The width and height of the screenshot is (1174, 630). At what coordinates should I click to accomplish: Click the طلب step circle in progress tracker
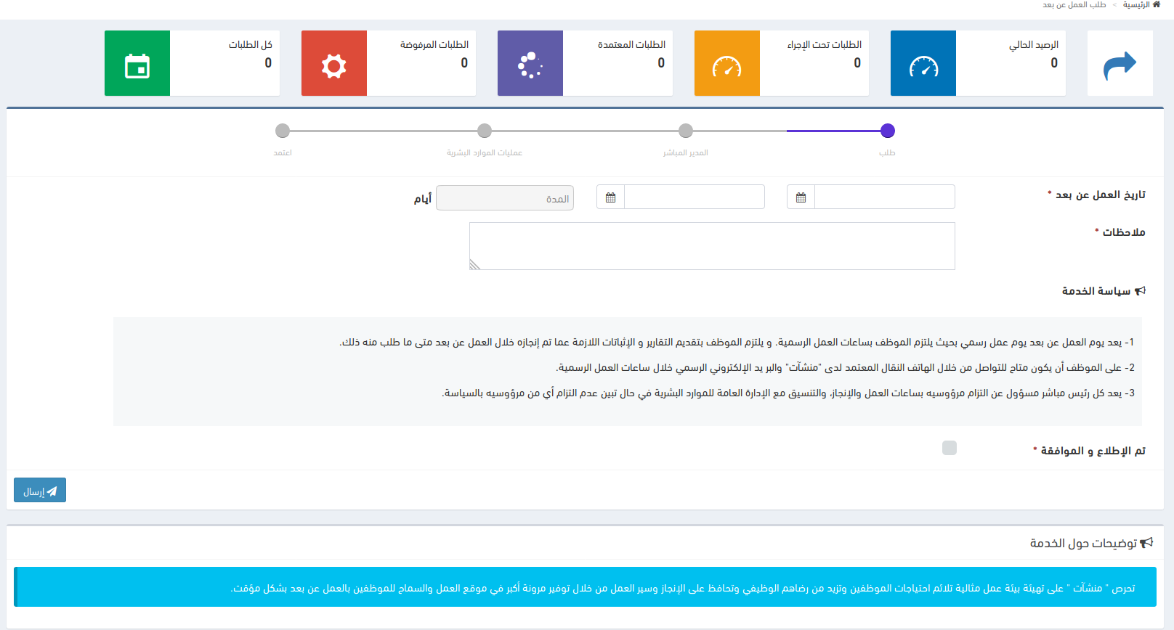click(x=887, y=131)
